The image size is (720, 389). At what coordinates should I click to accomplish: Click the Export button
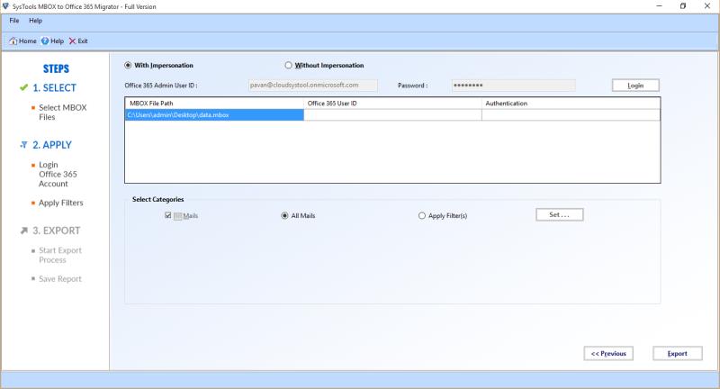(678, 353)
